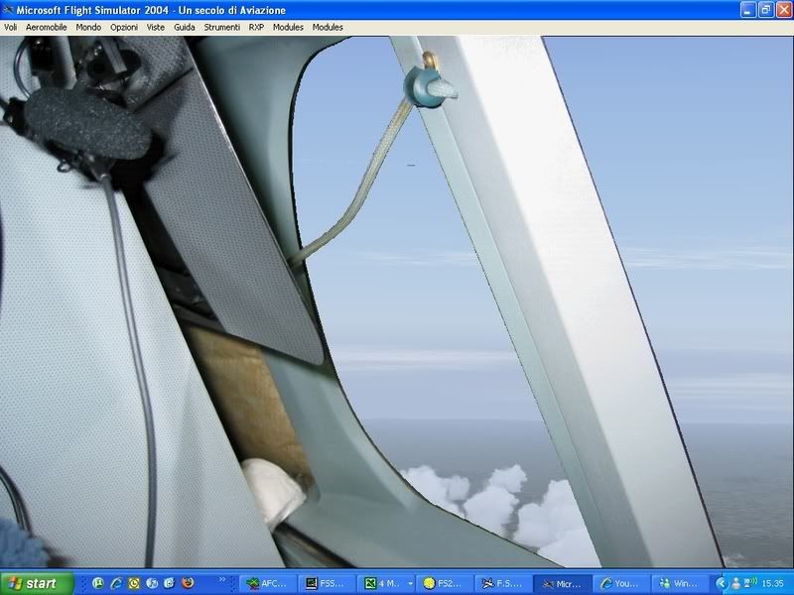Expand hidden quick launch items chevron

[221, 579]
